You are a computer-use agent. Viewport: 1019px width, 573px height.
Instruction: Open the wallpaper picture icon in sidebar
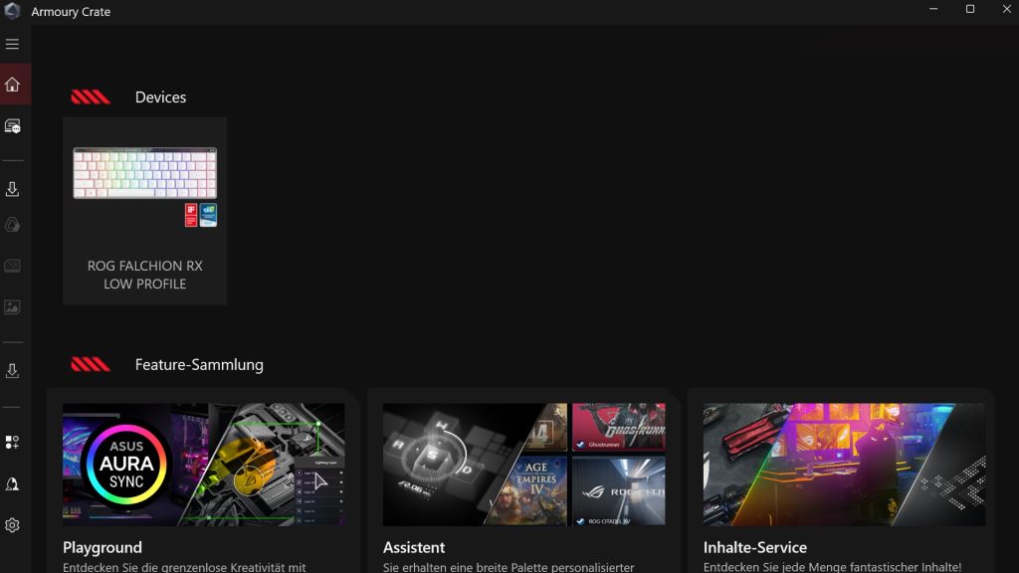tap(12, 307)
